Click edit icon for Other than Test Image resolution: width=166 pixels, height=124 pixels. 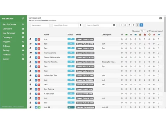tap(36, 76)
